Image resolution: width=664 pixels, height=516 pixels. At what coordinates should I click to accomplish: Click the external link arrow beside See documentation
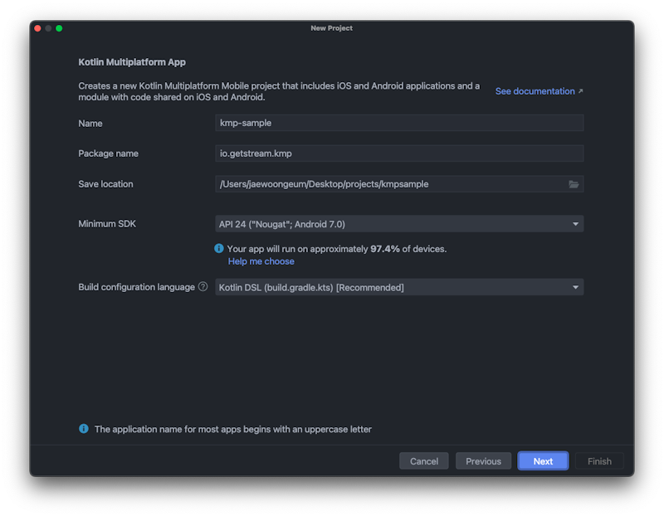pos(580,91)
